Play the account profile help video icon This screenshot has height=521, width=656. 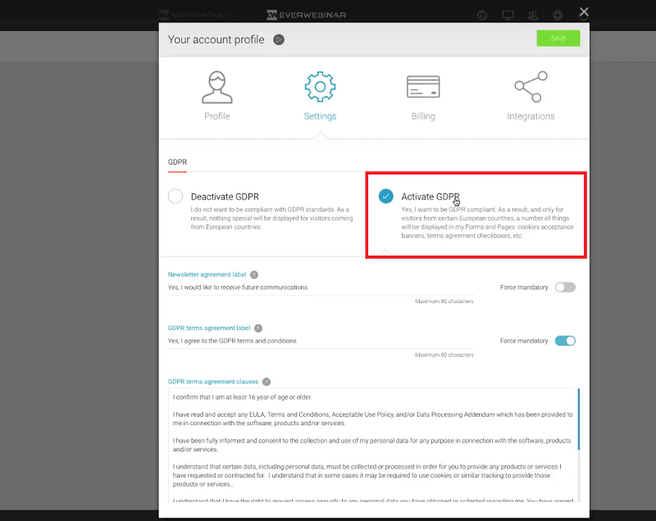coord(279,39)
